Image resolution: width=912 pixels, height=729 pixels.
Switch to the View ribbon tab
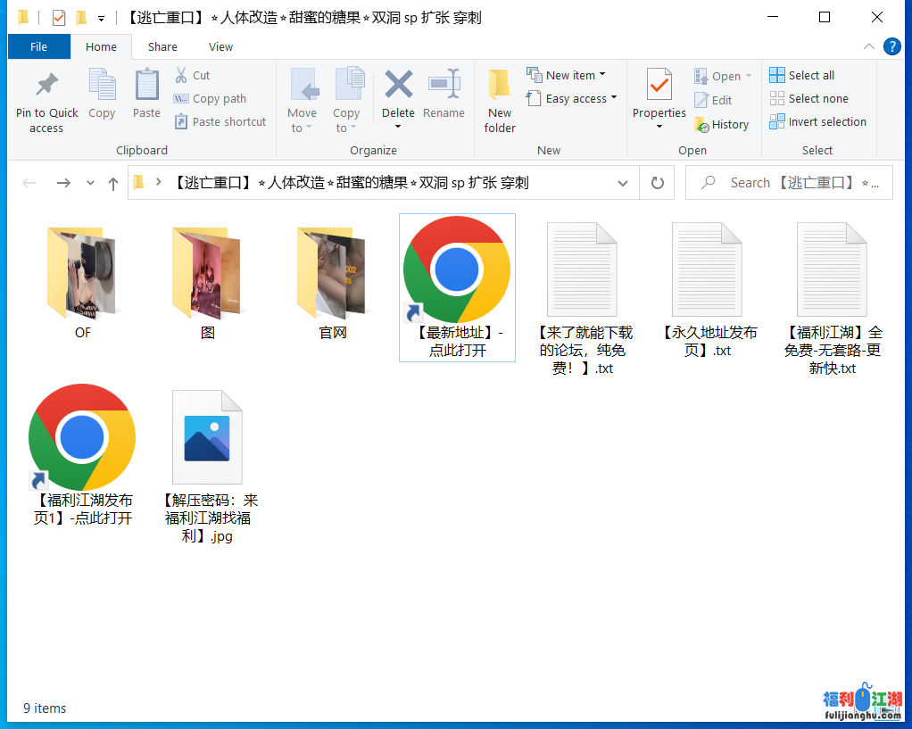[220, 47]
